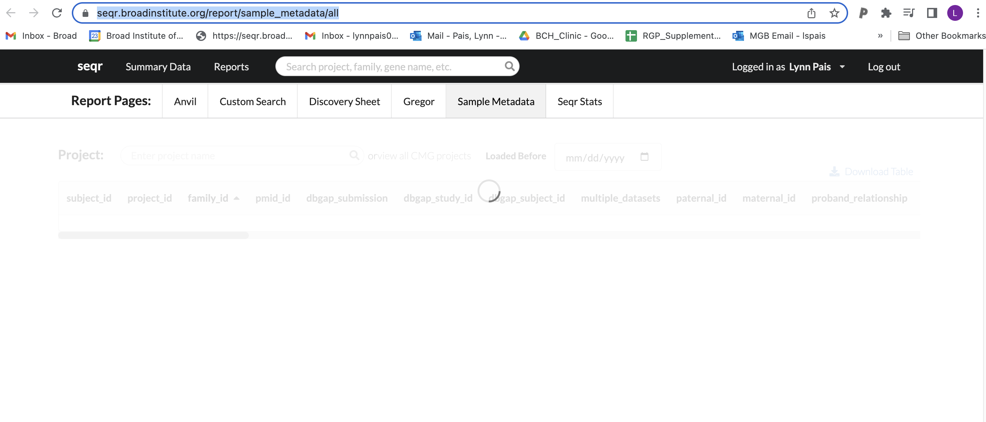Reload the current page

[57, 13]
